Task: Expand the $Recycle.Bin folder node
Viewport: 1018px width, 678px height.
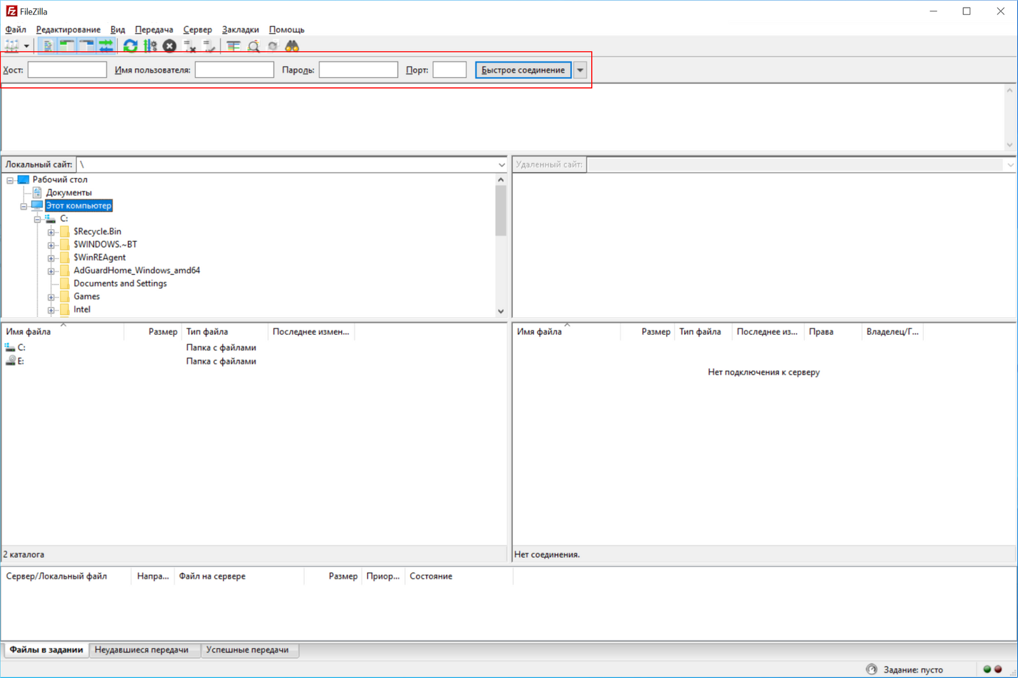Action: [x=51, y=232]
